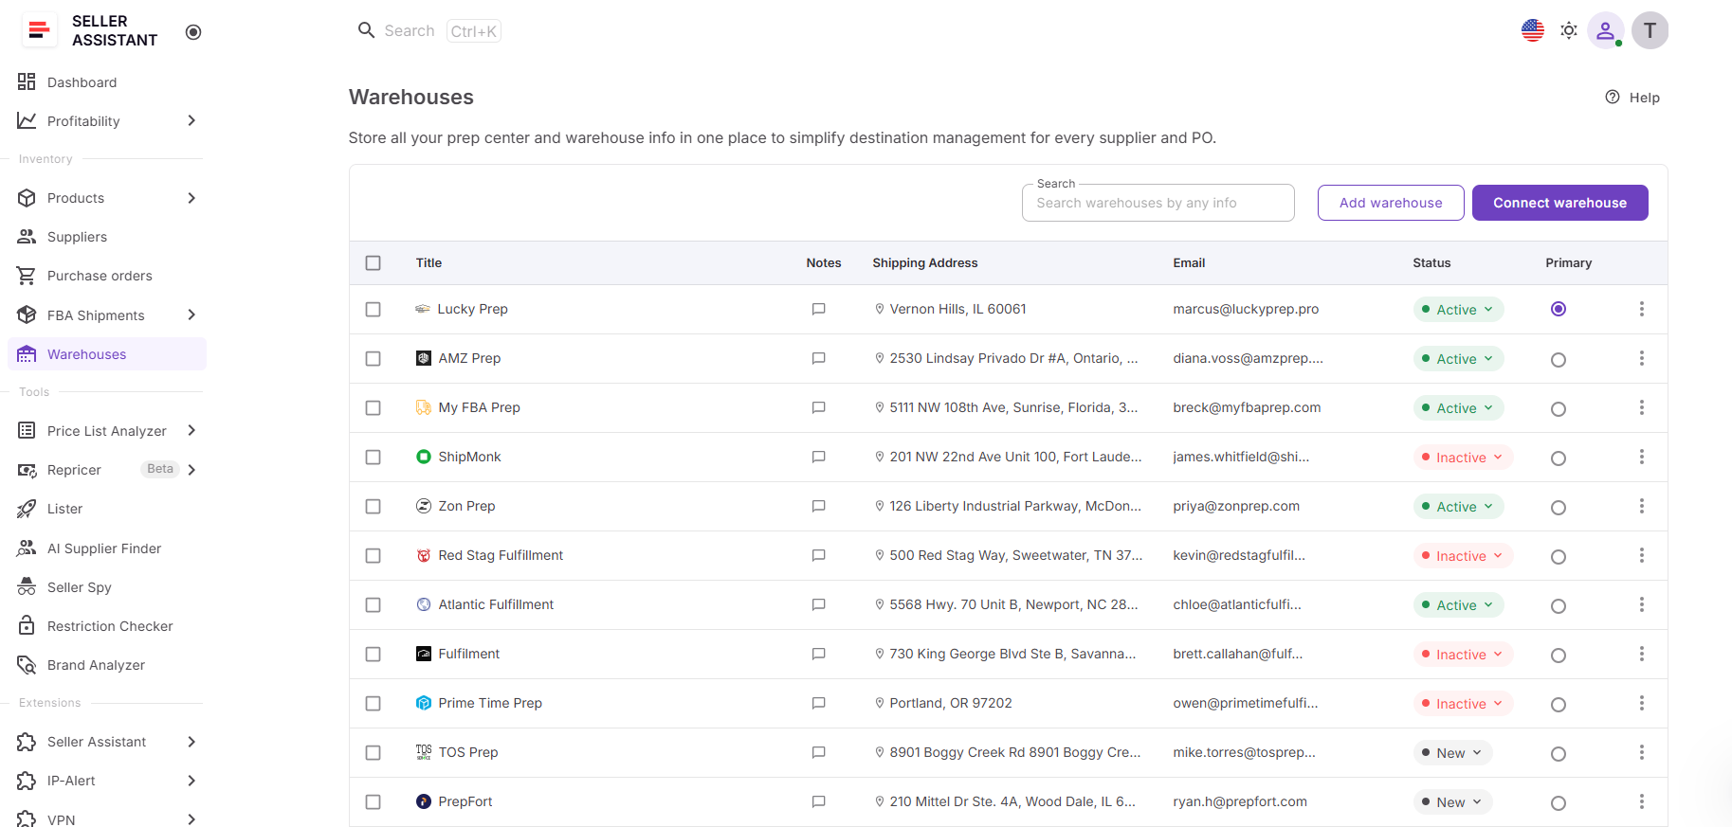This screenshot has height=827, width=1732.
Task: Click the Vernon Hills, IL 60061 address
Action: point(957,309)
